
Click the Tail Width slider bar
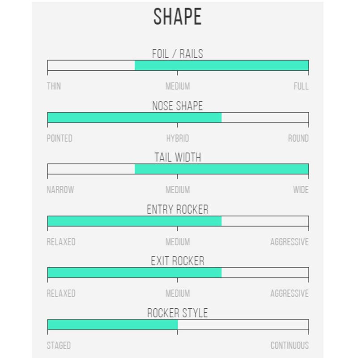pos(178,169)
